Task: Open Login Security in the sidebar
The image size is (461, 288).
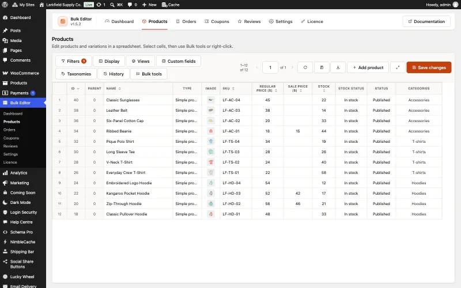Action: pos(23,212)
